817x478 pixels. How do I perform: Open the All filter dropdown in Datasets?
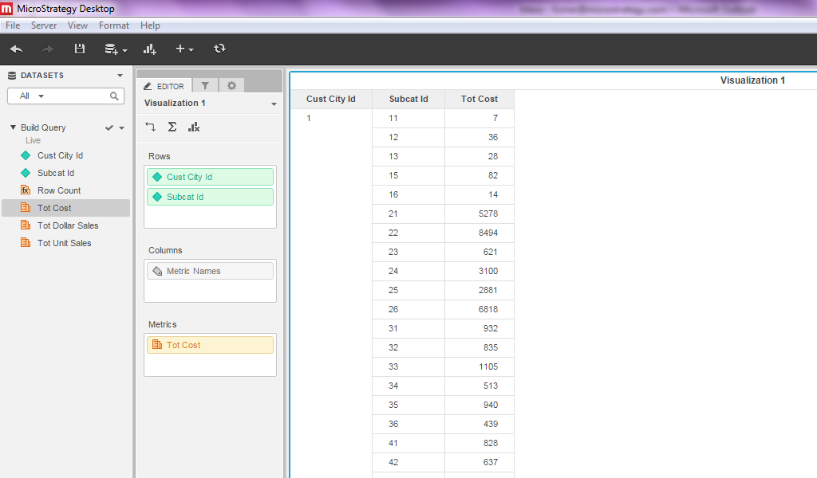point(32,96)
